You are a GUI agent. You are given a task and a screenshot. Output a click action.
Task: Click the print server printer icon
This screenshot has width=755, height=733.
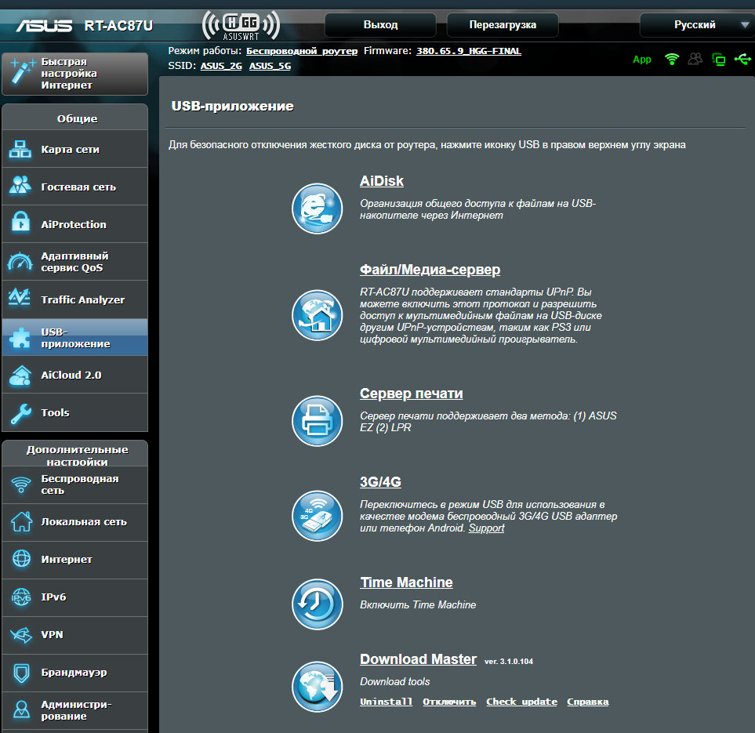coord(317,421)
